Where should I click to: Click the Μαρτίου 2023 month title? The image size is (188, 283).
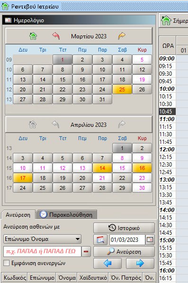click(x=89, y=36)
